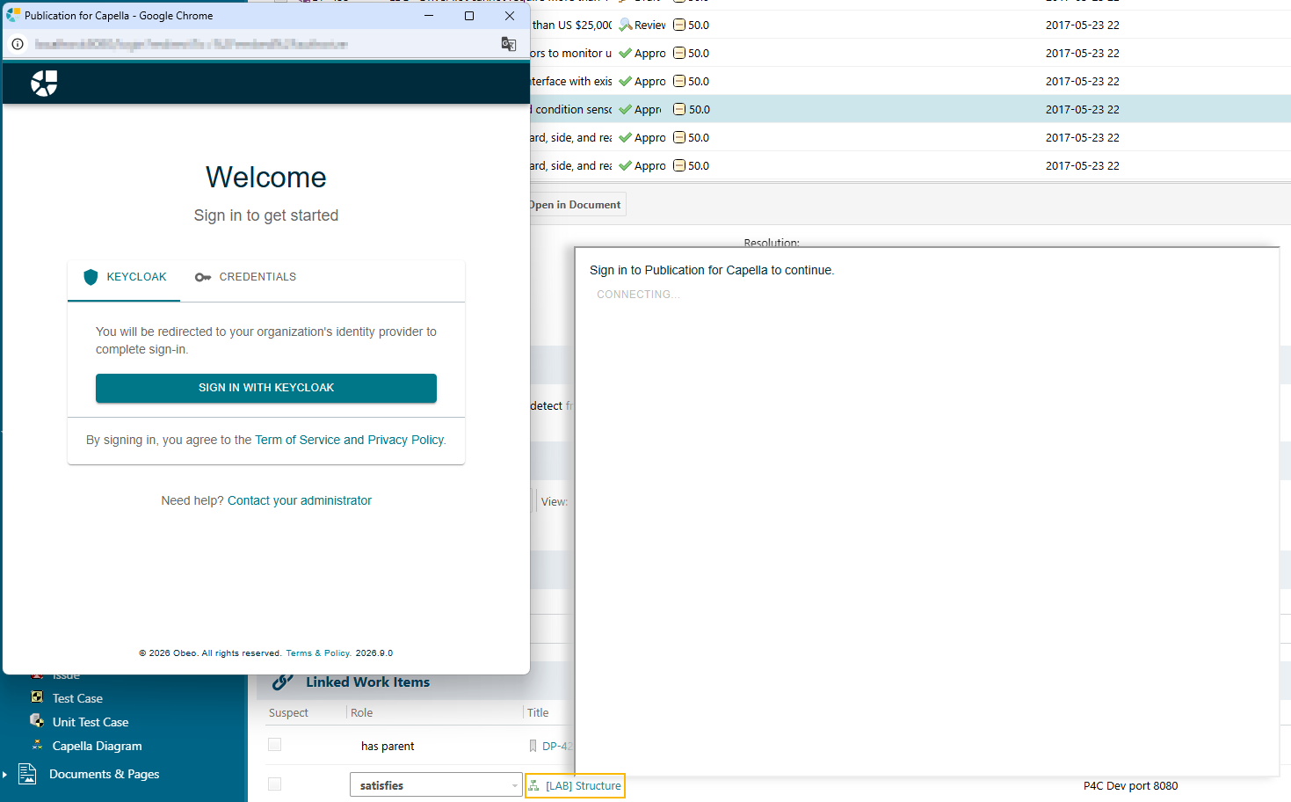Select Capella Diagram in the sidebar

[x=97, y=746]
